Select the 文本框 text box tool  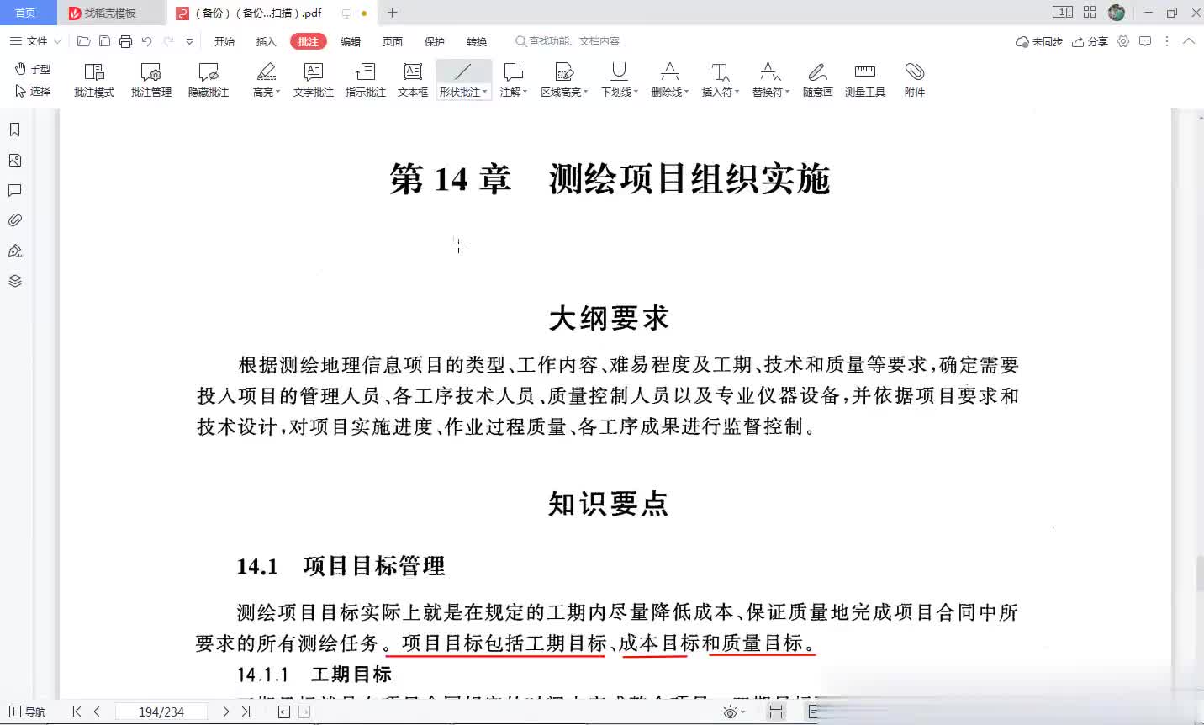click(x=412, y=79)
